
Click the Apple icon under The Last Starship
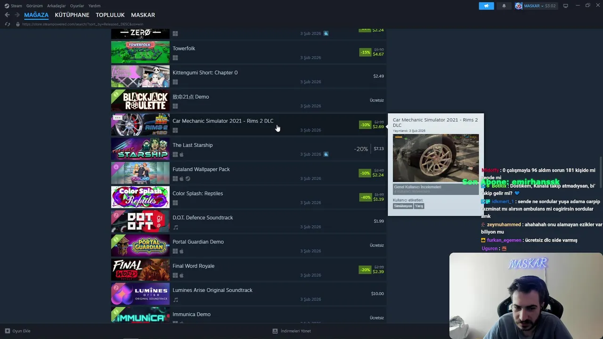coord(181,154)
